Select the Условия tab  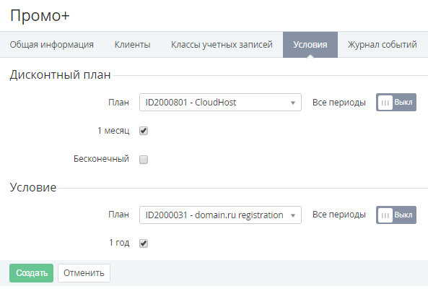point(310,45)
